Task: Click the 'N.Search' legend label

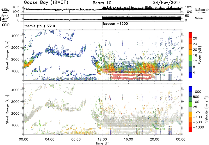Action: point(202,10)
